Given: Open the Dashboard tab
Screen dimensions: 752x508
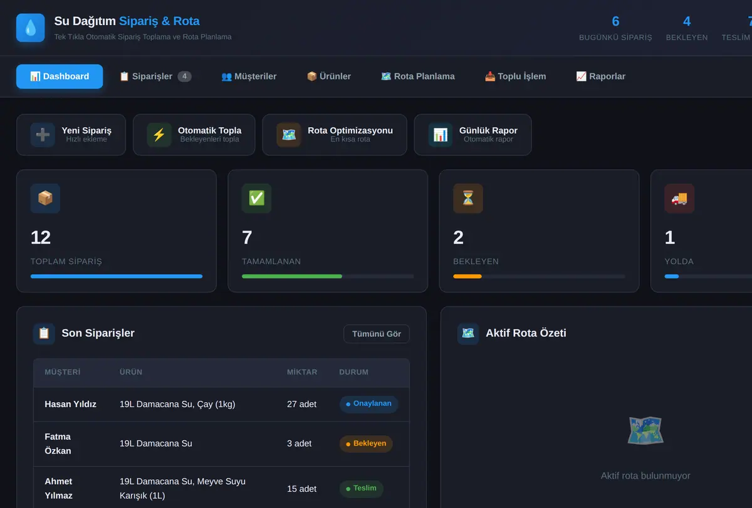Looking at the screenshot, I should click(60, 76).
